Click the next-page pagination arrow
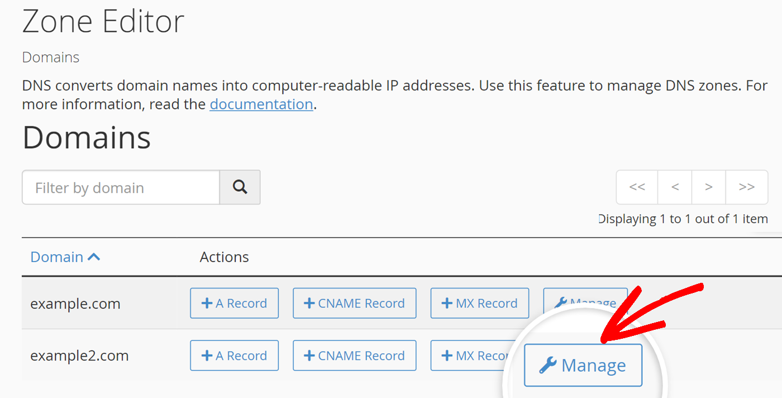 coord(708,187)
